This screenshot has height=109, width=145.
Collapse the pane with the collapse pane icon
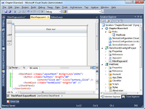(x=97, y=68)
